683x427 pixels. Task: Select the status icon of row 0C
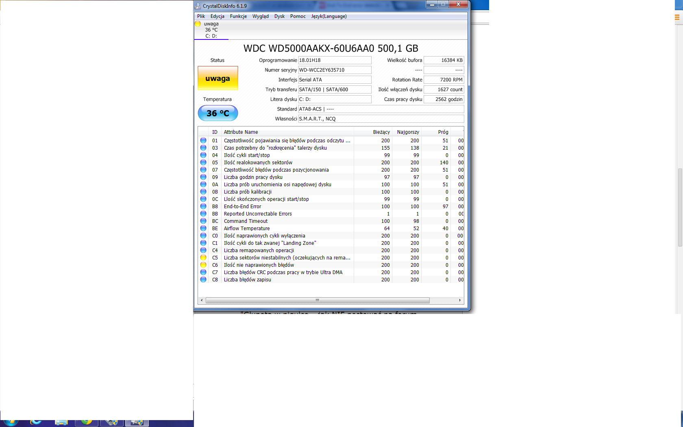(x=203, y=199)
